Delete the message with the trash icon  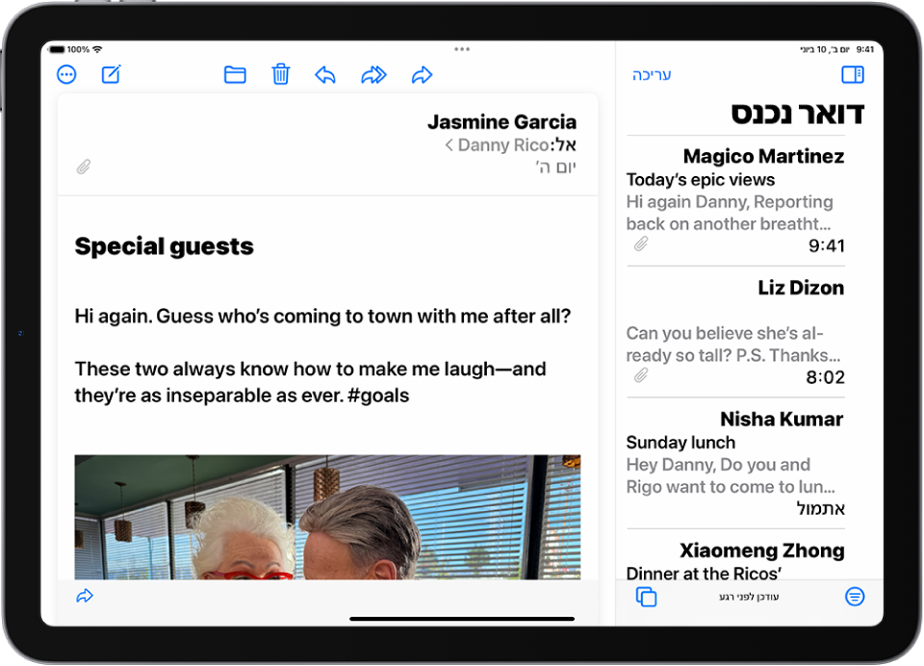(x=280, y=74)
